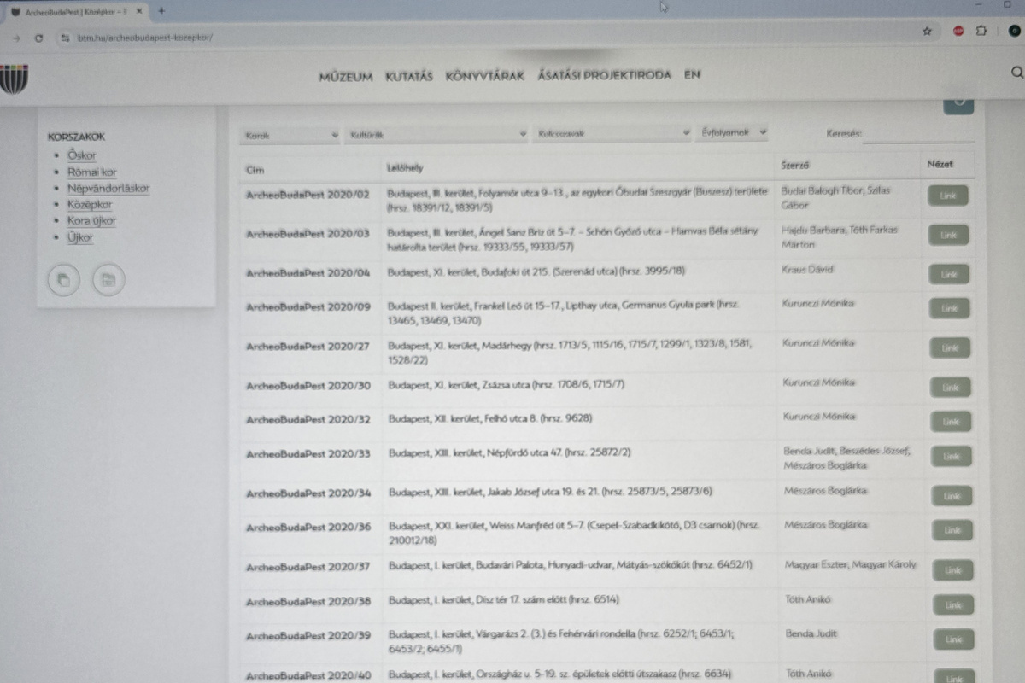The image size is (1025, 683).
Task: Bookmark this page with the star icon
Action: (927, 32)
